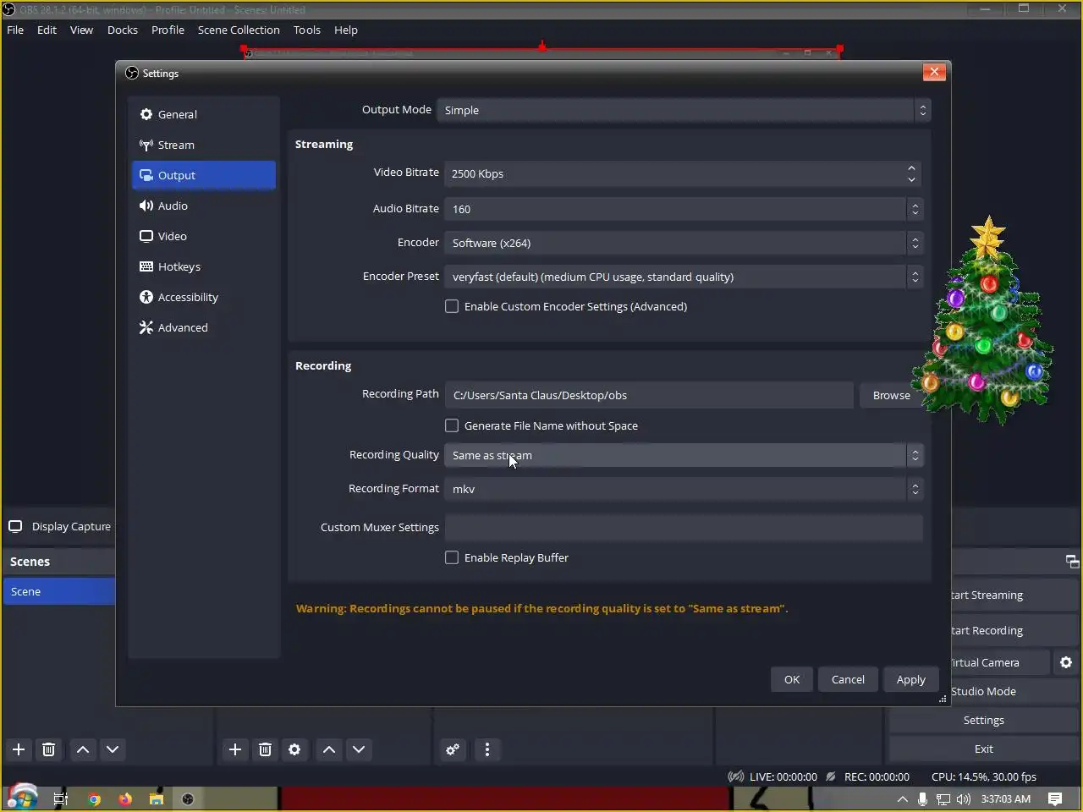Open the Hotkeys settings category

(204, 266)
